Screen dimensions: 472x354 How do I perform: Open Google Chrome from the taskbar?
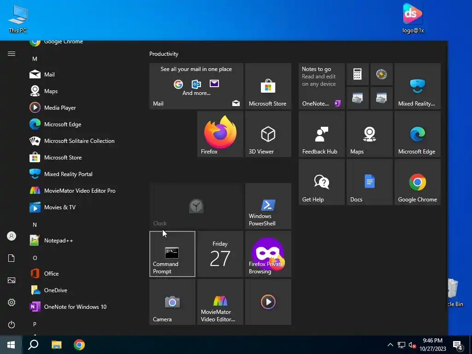[79, 345]
